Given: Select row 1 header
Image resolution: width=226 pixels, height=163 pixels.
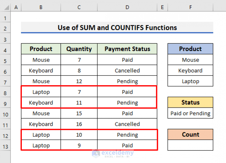Looking at the screenshot, I should pyautogui.click(x=5, y=17).
